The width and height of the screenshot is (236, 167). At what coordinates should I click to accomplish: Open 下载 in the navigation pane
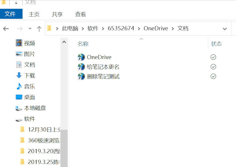coord(29,76)
